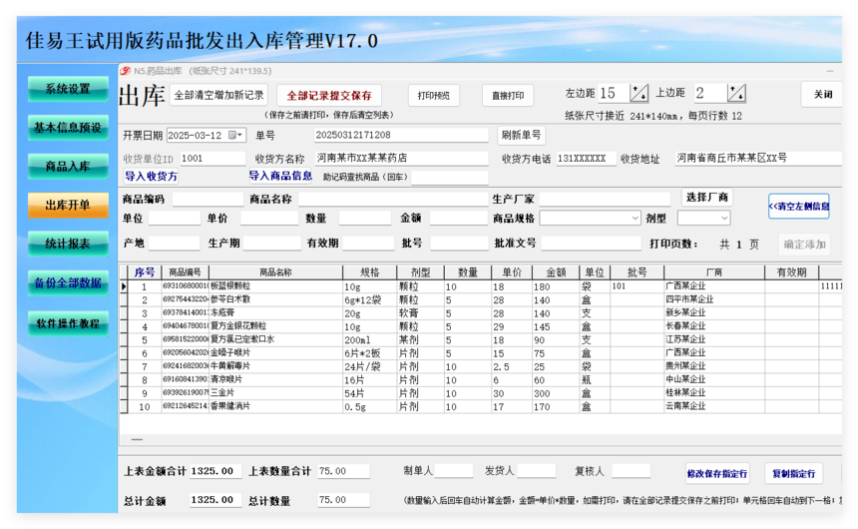858x529 pixels.
Task: Expand the 剂型 dropdown
Action: pyautogui.click(x=724, y=218)
